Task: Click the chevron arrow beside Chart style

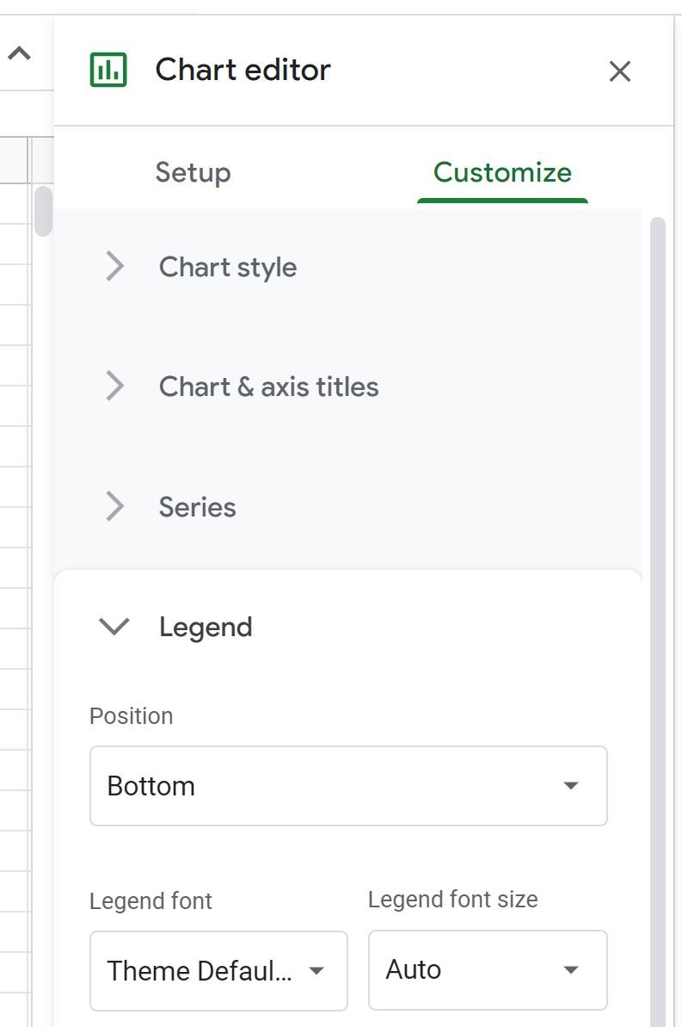Action: coord(115,267)
